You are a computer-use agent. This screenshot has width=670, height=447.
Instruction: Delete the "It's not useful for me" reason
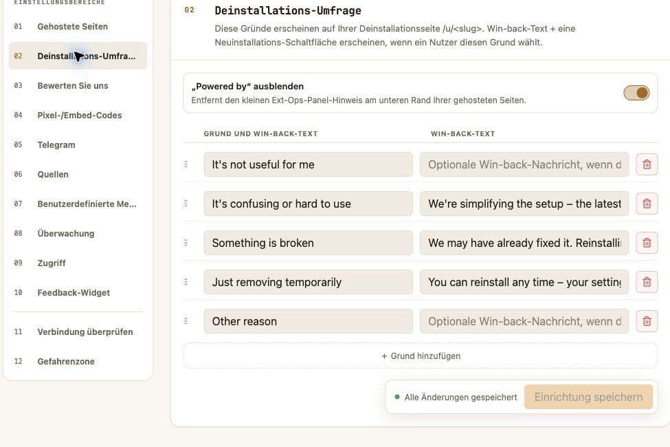647,164
